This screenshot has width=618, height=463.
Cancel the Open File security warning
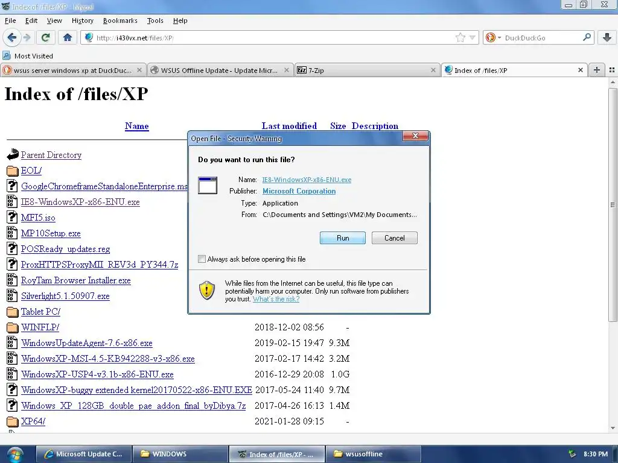point(394,238)
